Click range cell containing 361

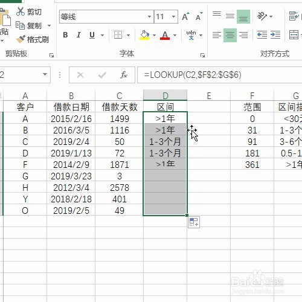(252, 164)
